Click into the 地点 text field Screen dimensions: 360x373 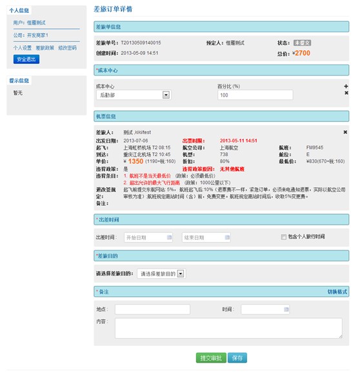(x=152, y=309)
